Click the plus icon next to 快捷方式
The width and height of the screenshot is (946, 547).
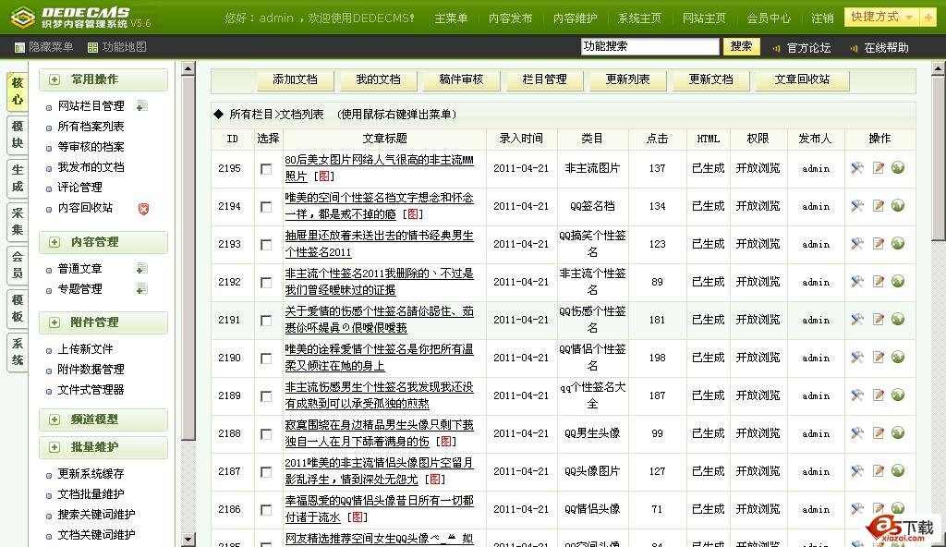[927, 18]
